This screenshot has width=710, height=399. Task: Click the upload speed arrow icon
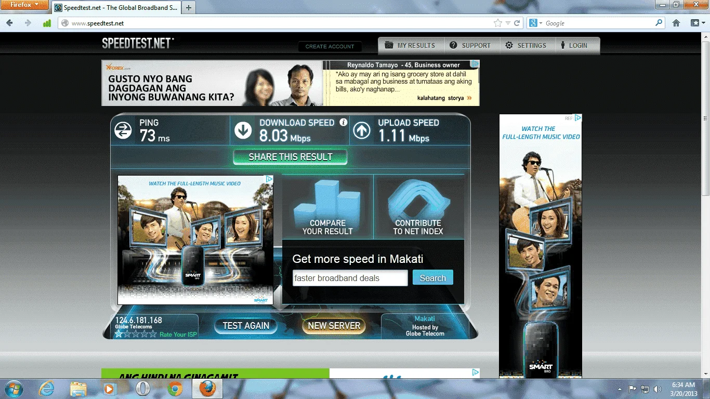coord(362,130)
